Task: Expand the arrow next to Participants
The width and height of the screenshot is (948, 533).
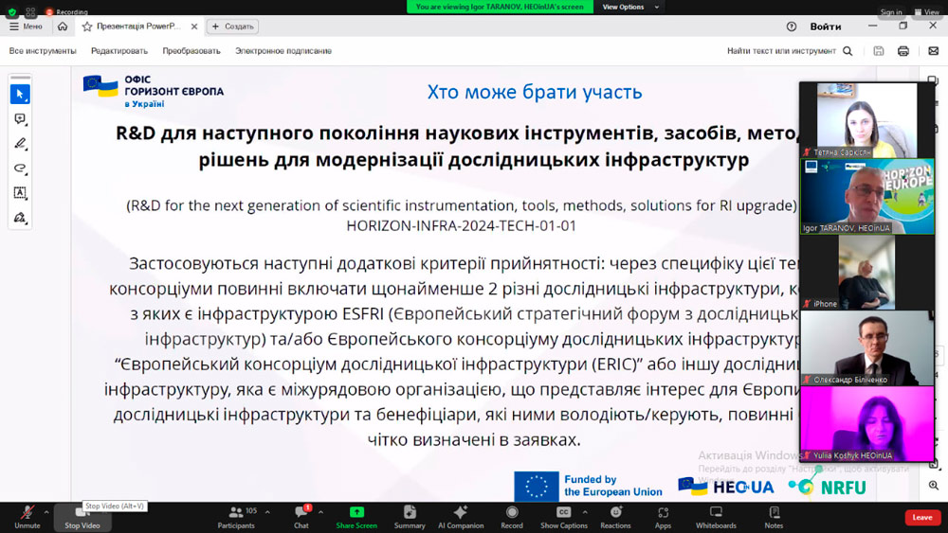Action: 267,512
